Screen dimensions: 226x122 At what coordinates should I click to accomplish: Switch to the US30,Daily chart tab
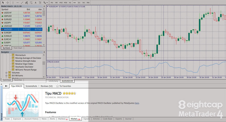click(53, 81)
